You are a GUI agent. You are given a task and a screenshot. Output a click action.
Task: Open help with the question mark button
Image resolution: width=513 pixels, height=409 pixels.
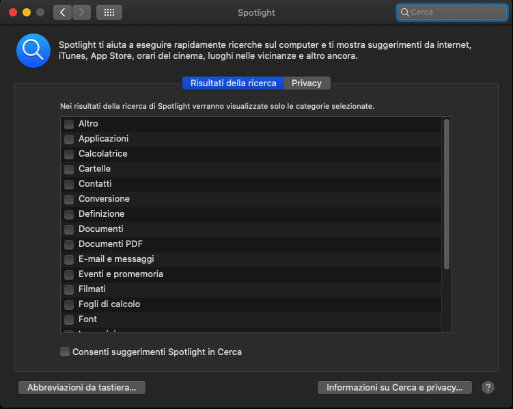[x=488, y=387]
